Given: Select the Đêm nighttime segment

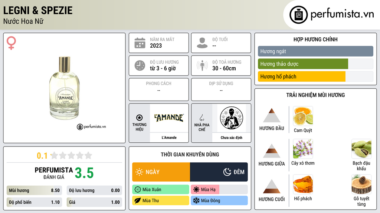Looking at the screenshot, I should [219, 172].
